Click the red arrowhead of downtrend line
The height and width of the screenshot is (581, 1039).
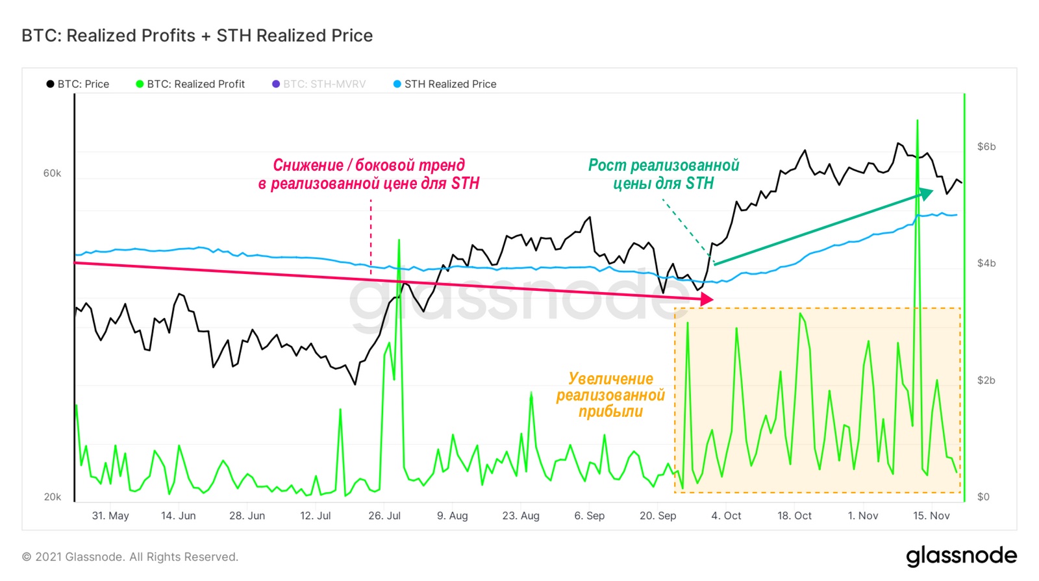click(x=707, y=299)
